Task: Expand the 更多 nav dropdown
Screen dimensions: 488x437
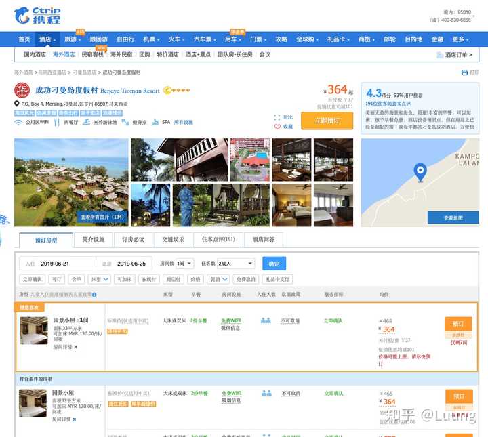Action: click(460, 39)
